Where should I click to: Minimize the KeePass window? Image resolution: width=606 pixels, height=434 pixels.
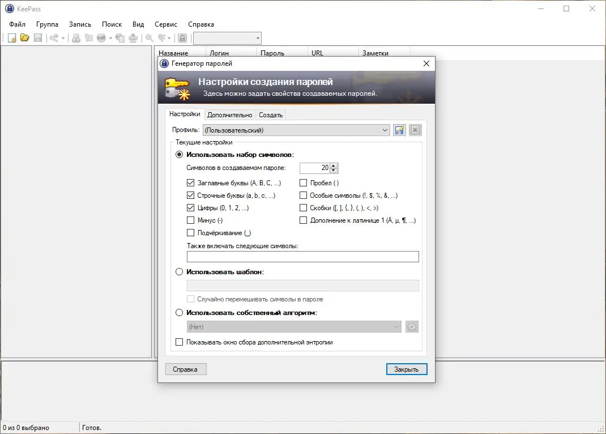(541, 8)
